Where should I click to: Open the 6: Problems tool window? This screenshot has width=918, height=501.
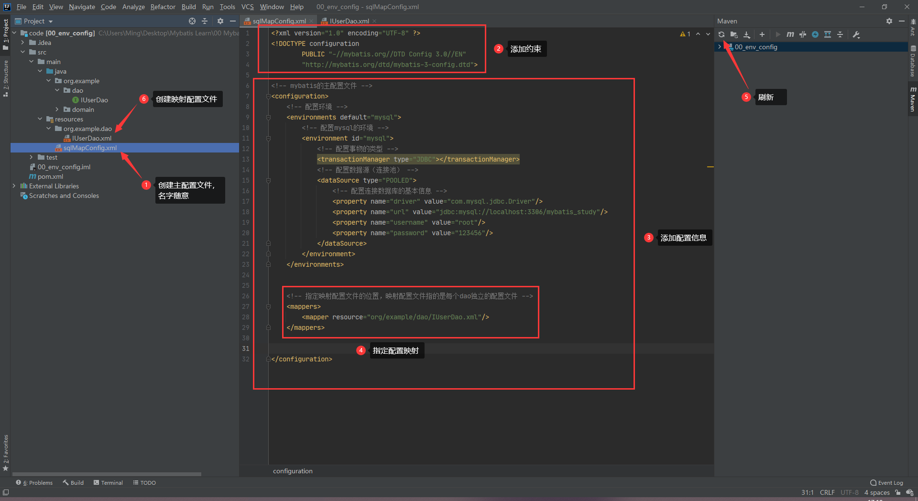(34, 483)
